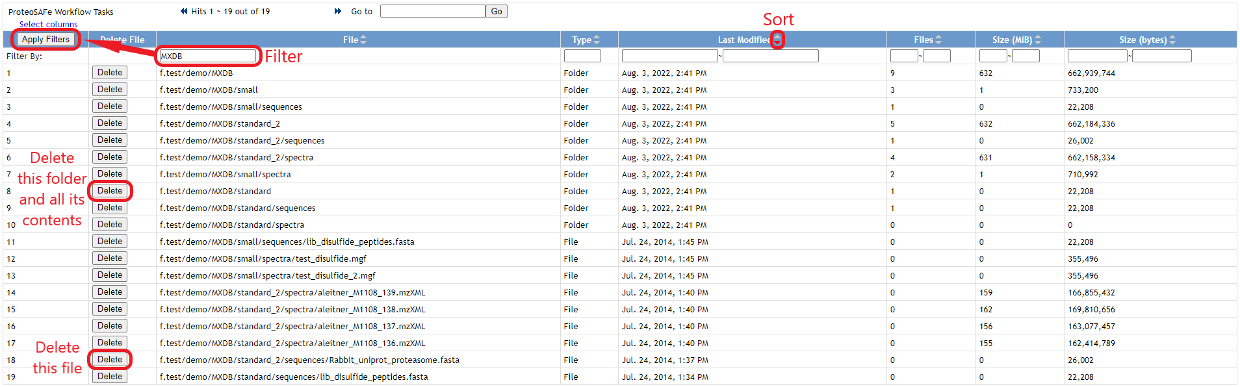Click the Type column filter field
Image resolution: width=1240 pixels, height=387 pixels.
click(x=582, y=56)
